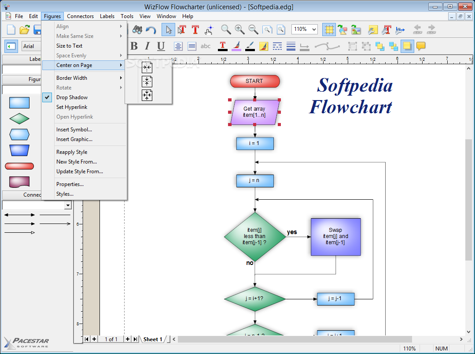Click the purple brush fill color swatch

[x=236, y=46]
